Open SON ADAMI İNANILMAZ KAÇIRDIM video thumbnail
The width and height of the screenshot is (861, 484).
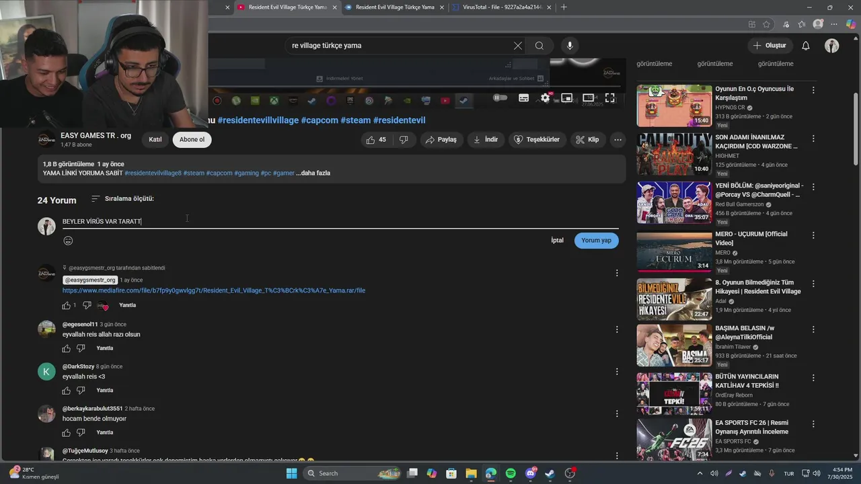tap(674, 154)
